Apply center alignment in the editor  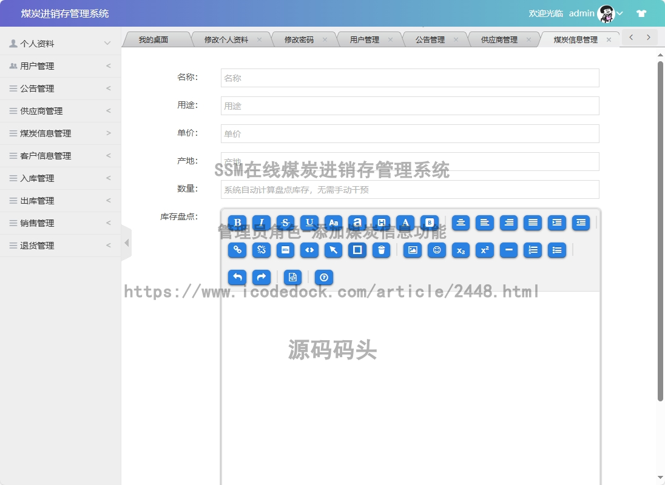(x=461, y=222)
